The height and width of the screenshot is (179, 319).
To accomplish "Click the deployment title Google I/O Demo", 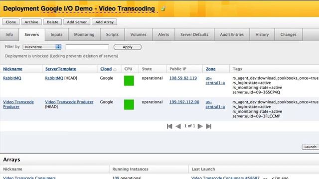I will (x=98, y=9).
